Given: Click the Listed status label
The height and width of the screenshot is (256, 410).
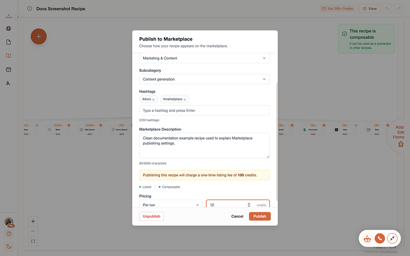Looking at the screenshot, I should [146, 187].
